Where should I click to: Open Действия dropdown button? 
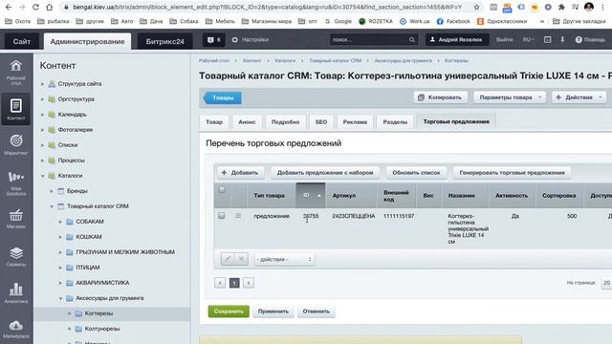579,97
